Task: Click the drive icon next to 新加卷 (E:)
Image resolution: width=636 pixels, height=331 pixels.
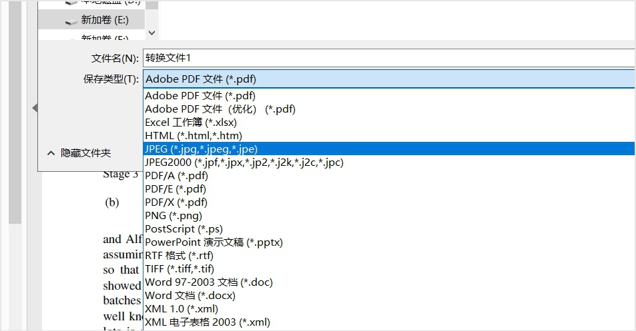Action: [x=71, y=22]
